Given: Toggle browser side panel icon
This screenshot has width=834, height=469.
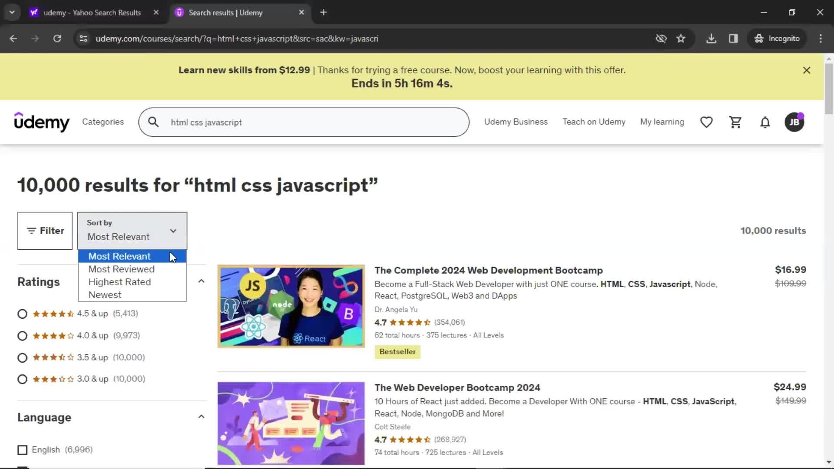Looking at the screenshot, I should point(733,39).
